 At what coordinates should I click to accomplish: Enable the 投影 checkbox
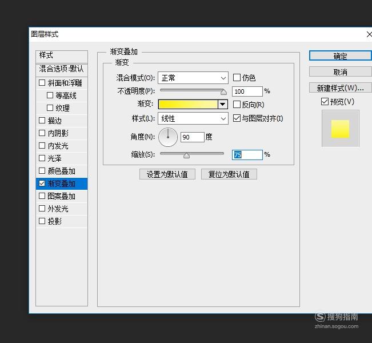[42, 221]
